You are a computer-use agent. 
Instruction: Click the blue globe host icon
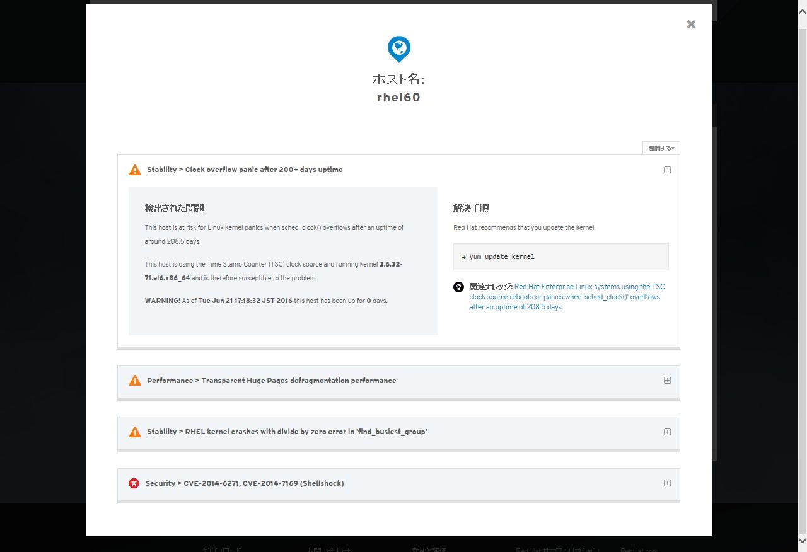click(x=398, y=49)
